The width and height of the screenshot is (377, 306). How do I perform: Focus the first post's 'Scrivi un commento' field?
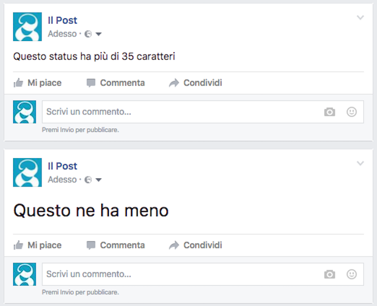[179, 112]
